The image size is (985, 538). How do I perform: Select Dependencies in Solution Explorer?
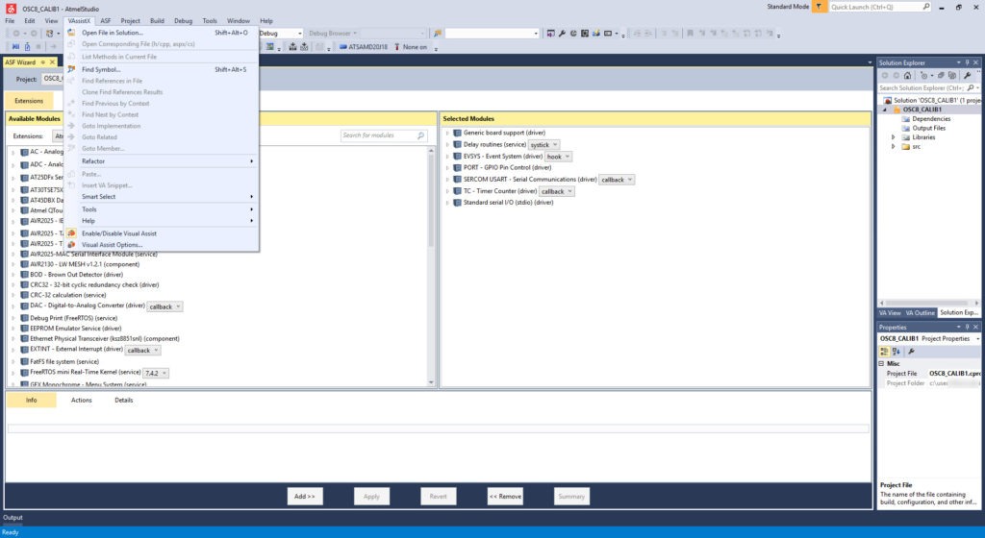(931, 118)
